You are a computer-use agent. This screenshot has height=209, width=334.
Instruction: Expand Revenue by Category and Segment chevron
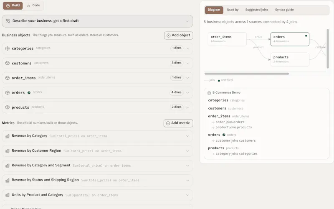(x=187, y=166)
